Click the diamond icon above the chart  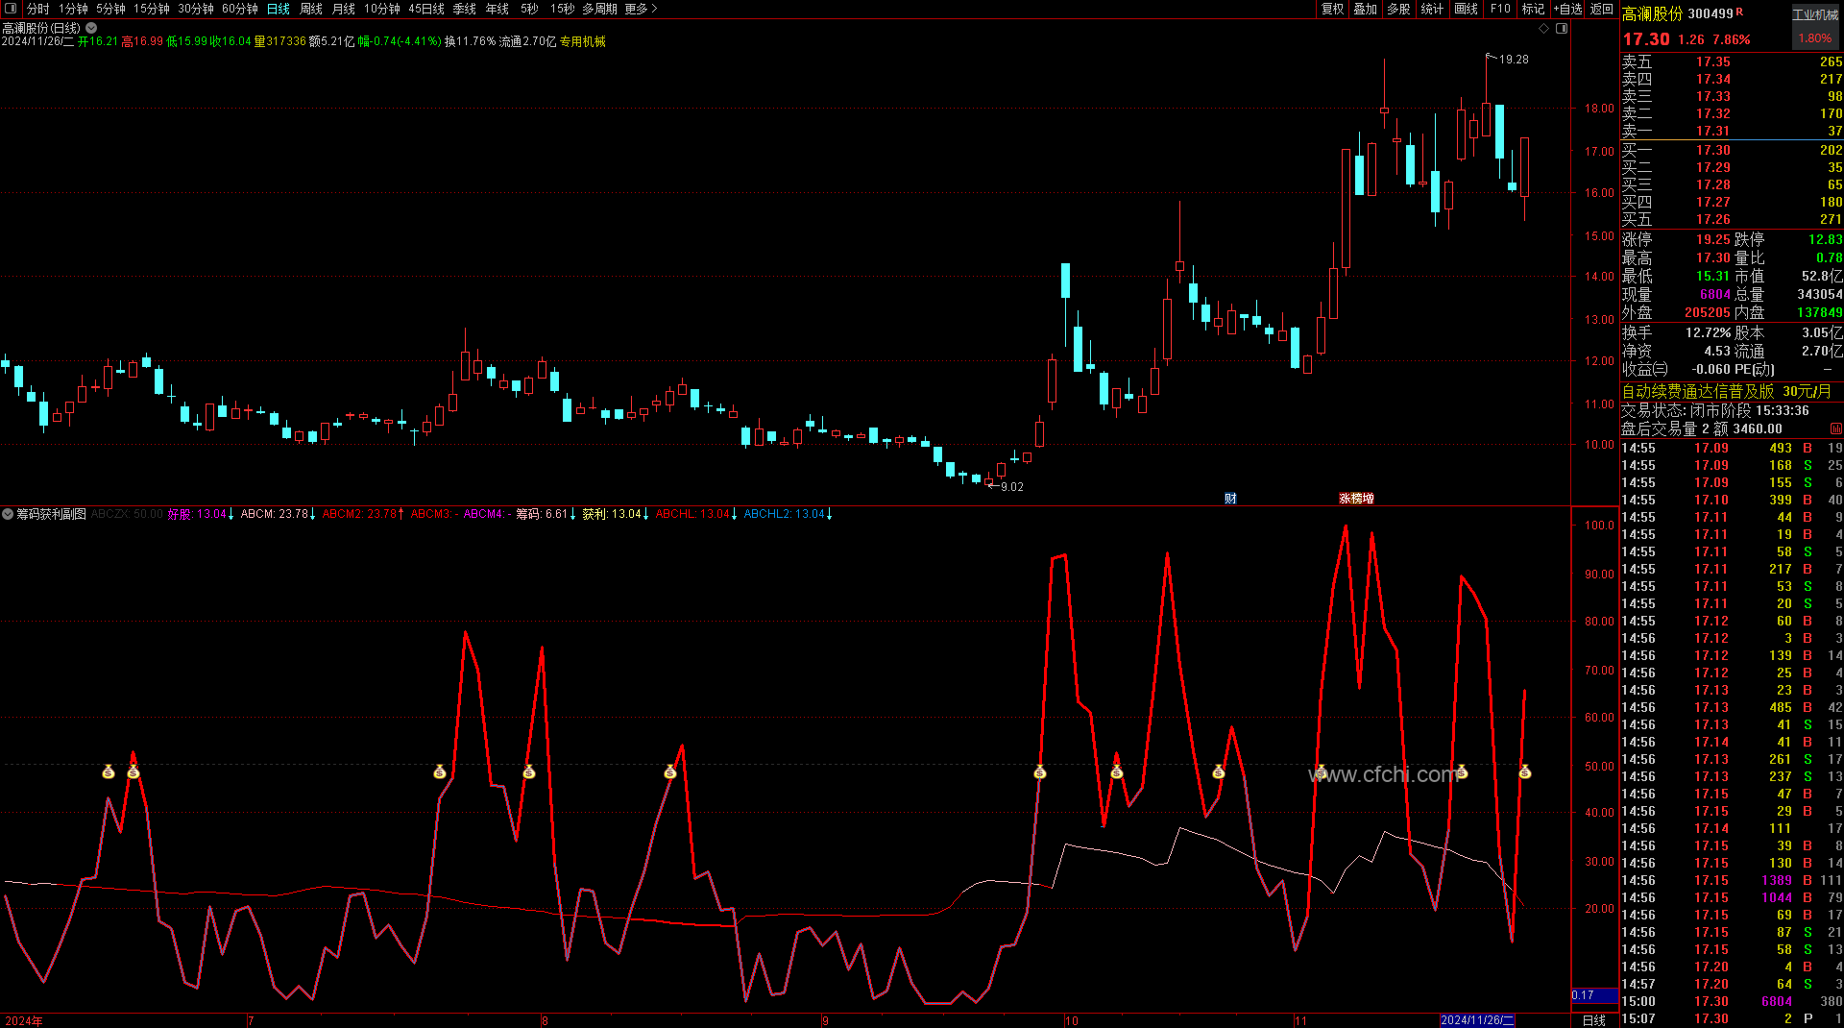pyautogui.click(x=1544, y=29)
